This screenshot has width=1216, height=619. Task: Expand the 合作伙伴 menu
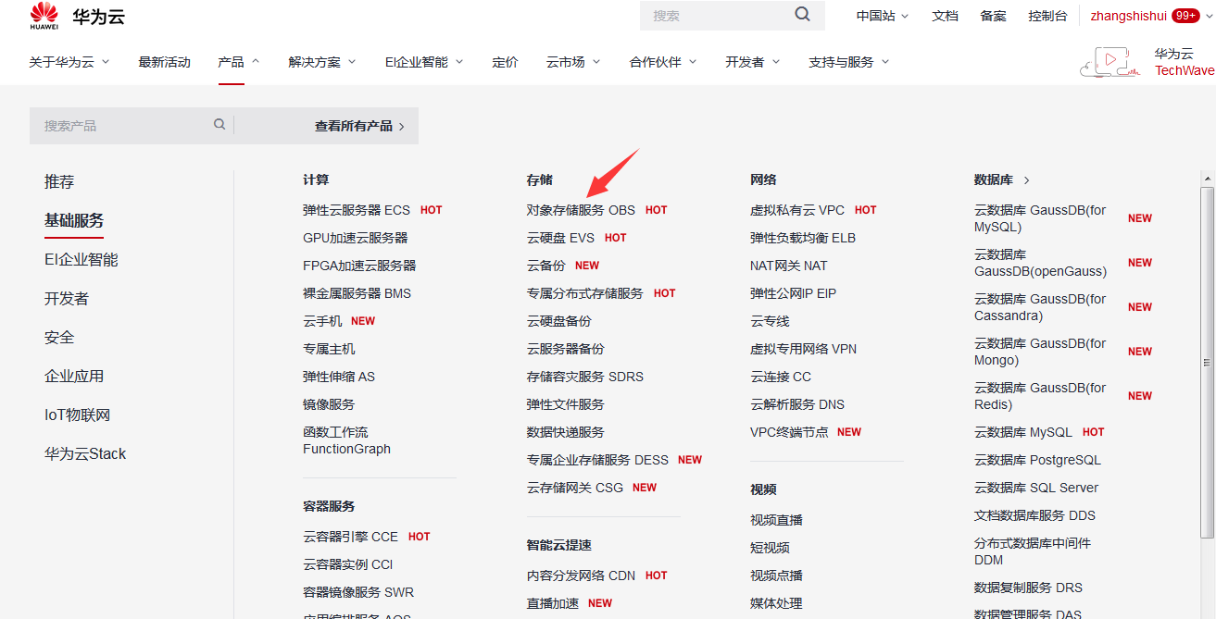[x=663, y=62]
